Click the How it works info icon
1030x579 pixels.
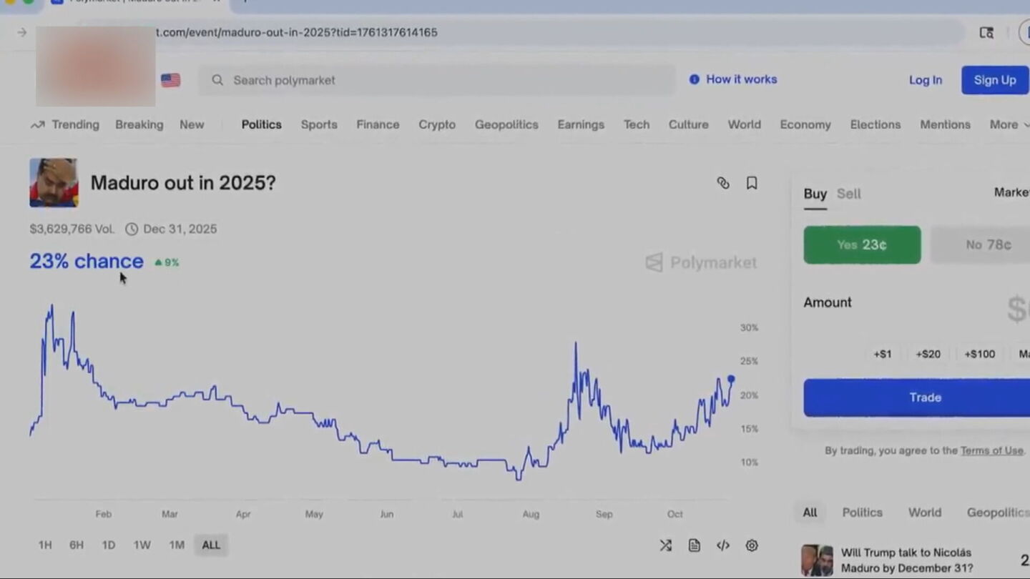coord(694,79)
